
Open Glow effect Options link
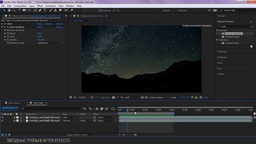pos(49,24)
